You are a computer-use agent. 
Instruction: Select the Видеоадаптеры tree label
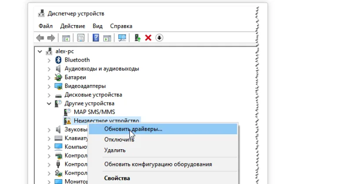pos(85,86)
